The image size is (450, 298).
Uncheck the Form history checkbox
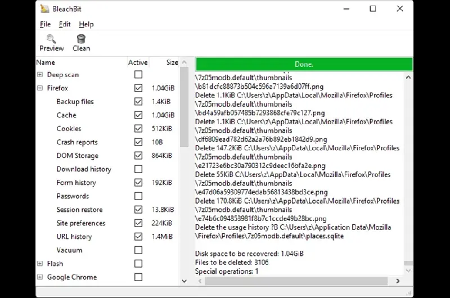click(x=138, y=182)
